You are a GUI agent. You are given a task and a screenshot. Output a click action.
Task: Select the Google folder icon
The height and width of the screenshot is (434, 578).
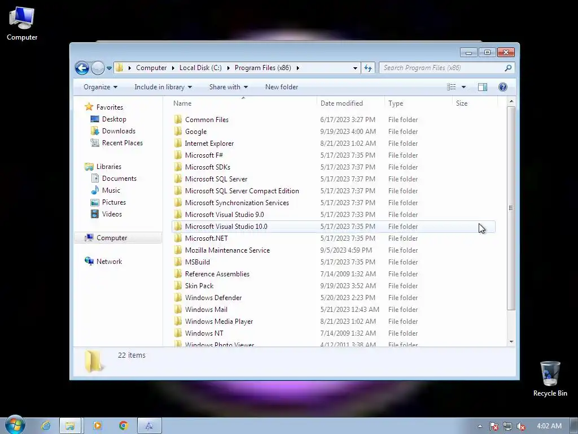[x=178, y=131]
